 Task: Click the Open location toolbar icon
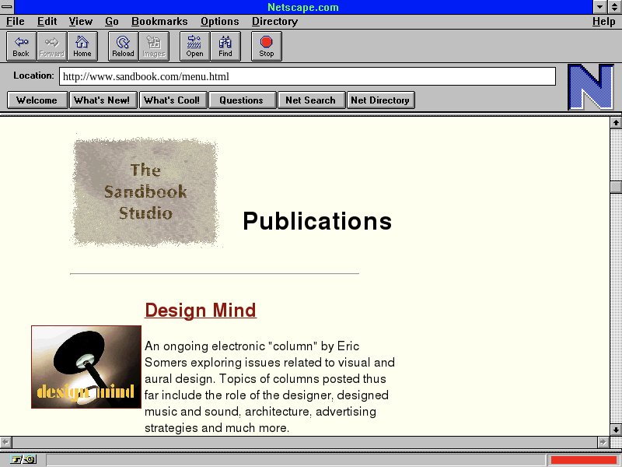194,46
